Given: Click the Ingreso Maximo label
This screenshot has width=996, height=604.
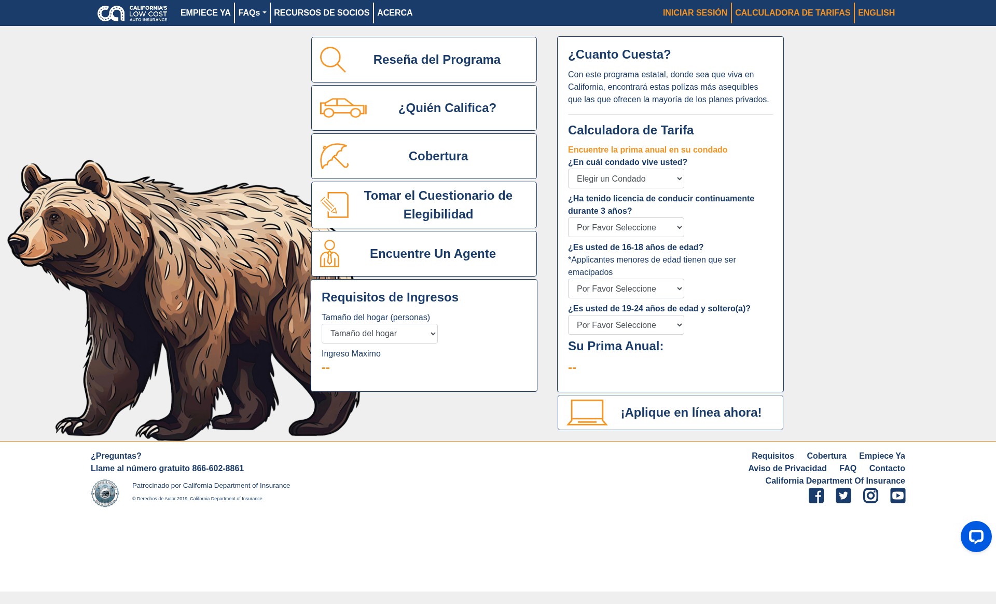Looking at the screenshot, I should (x=351, y=354).
